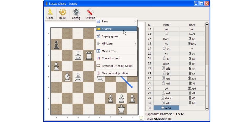Open the Config toolbar icon
Screen dimensions: 231x122
76,14
